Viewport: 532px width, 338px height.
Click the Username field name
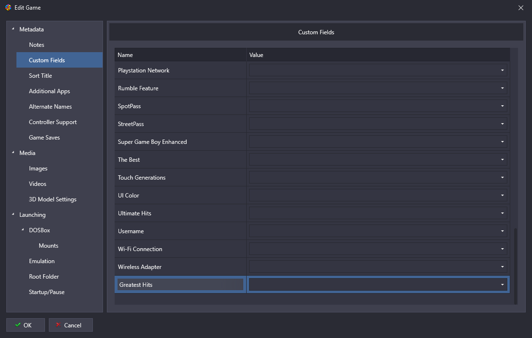click(x=131, y=231)
